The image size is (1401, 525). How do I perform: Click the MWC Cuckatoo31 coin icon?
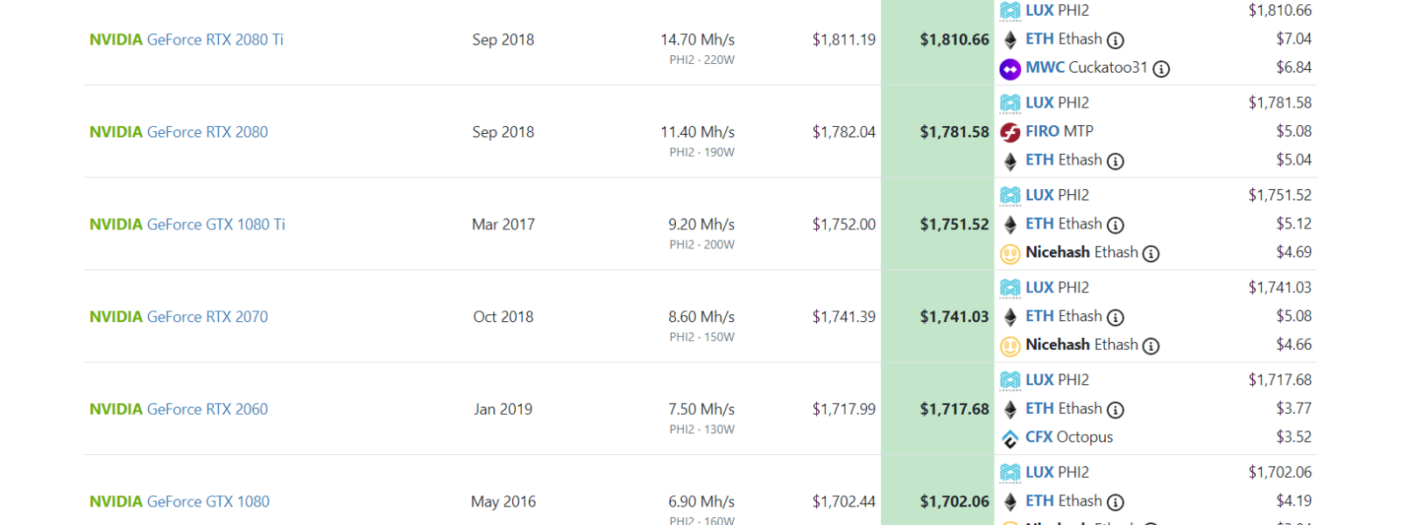tap(1010, 68)
